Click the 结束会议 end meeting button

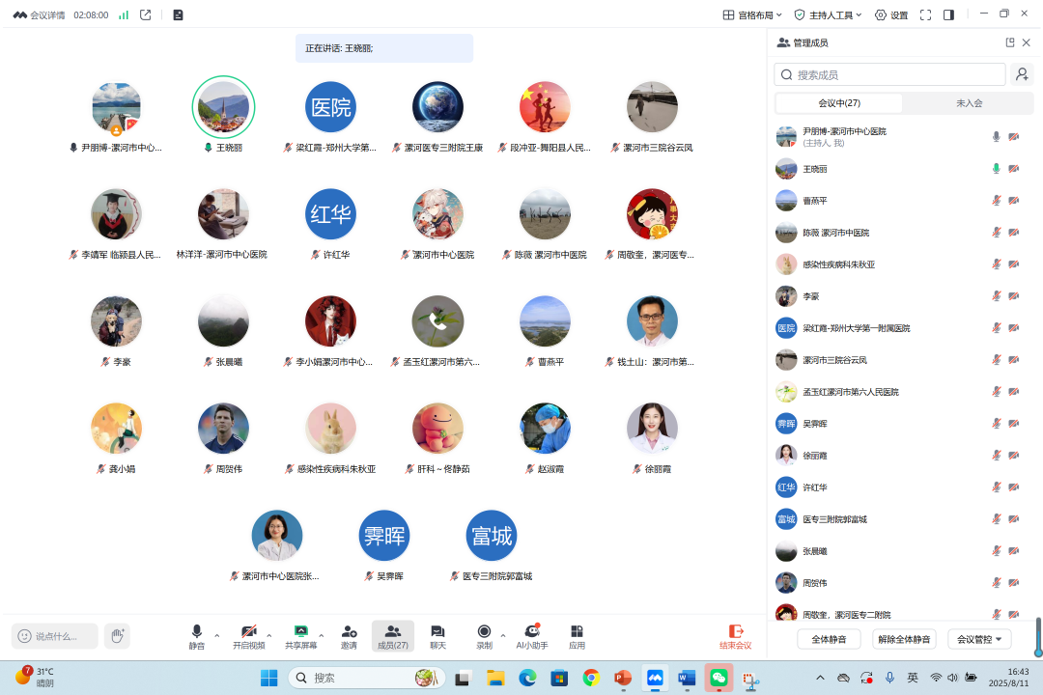tap(735, 635)
